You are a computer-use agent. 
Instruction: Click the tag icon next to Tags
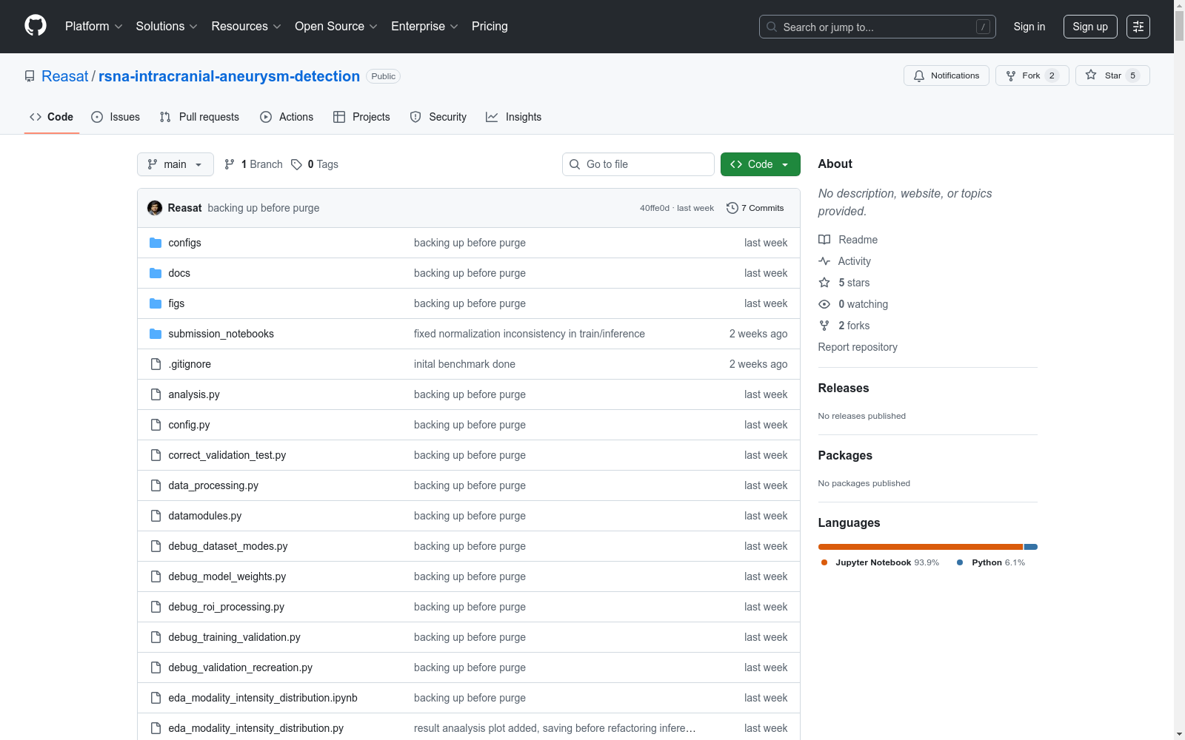pyautogui.click(x=296, y=164)
